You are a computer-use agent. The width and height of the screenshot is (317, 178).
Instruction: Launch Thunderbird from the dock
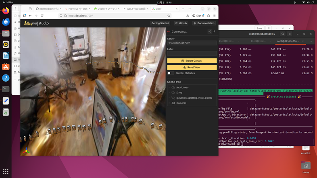point(6,22)
